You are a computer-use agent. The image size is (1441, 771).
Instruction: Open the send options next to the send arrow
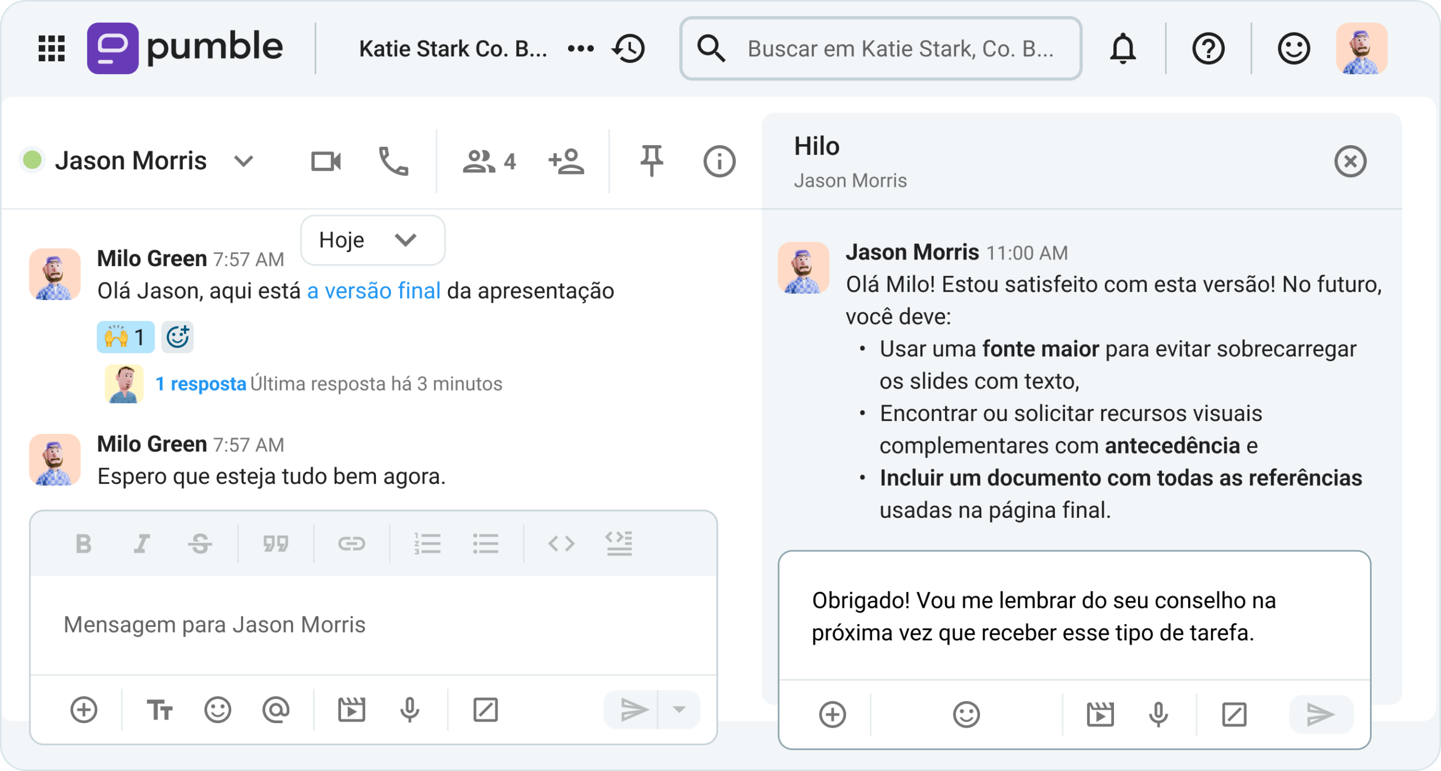(679, 709)
